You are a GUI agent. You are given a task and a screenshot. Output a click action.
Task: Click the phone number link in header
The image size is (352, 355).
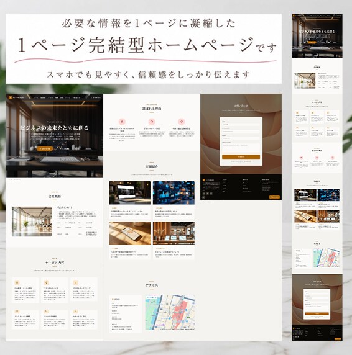click(96, 98)
